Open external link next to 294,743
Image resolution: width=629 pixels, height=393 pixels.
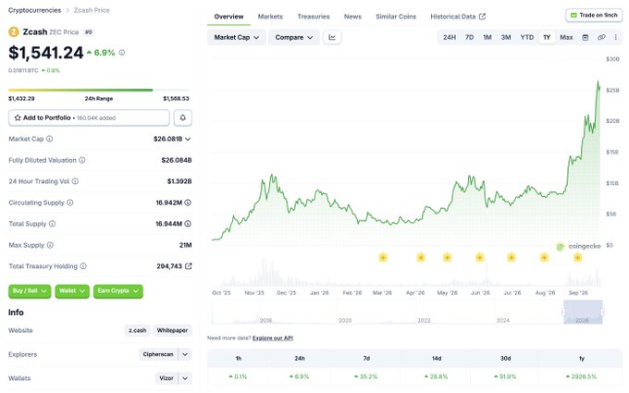coord(188,266)
